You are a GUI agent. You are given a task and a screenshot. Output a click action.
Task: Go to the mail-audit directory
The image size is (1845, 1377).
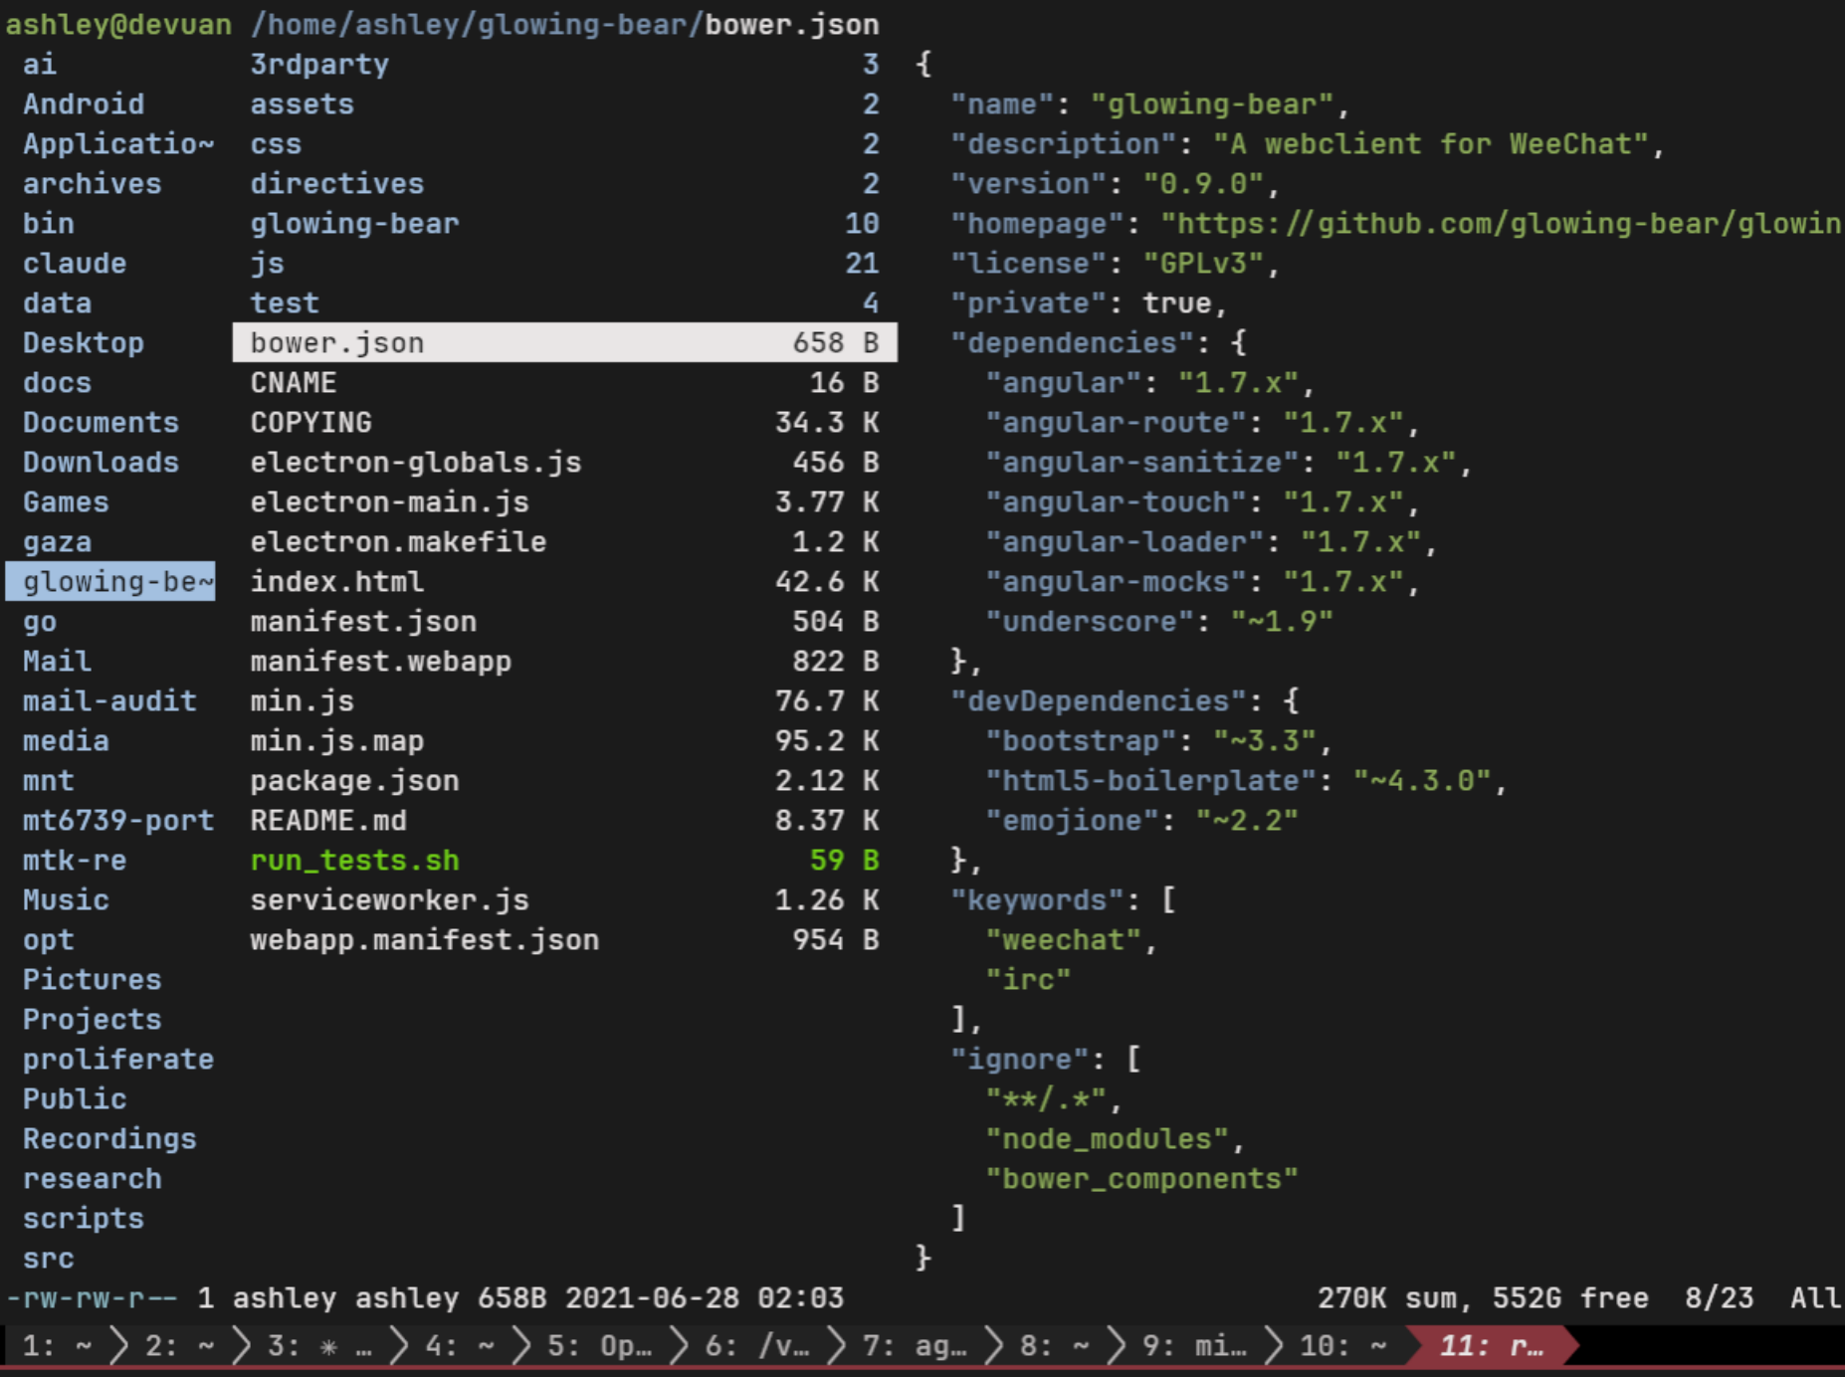pyautogui.click(x=109, y=701)
